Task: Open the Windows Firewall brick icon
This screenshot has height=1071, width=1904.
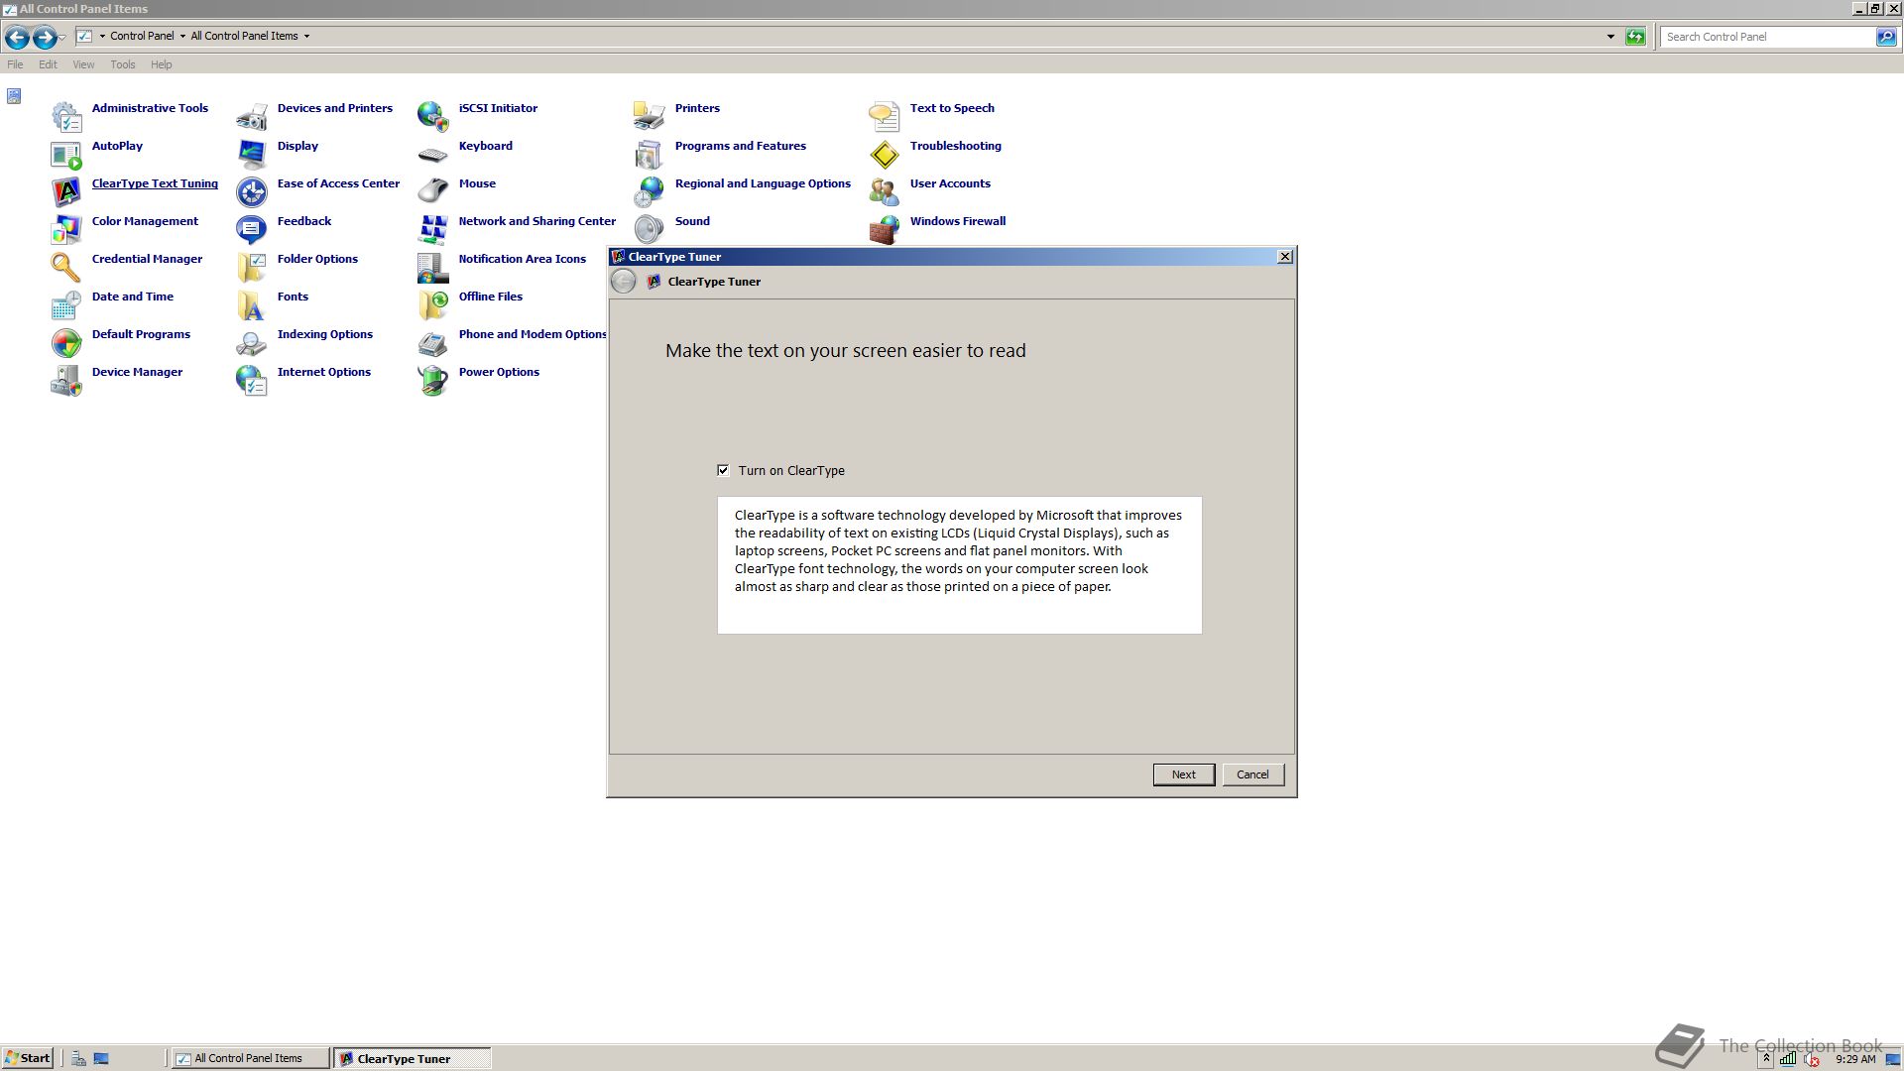Action: [x=885, y=230]
